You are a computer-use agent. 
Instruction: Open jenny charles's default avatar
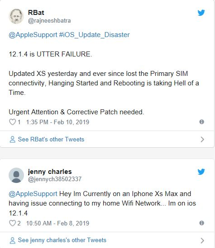[16, 175]
